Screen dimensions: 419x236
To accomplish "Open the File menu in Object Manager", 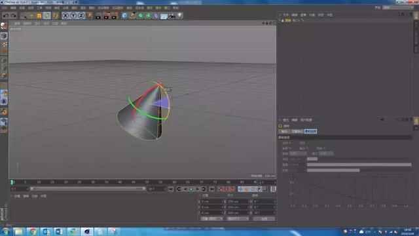I will [286, 15].
